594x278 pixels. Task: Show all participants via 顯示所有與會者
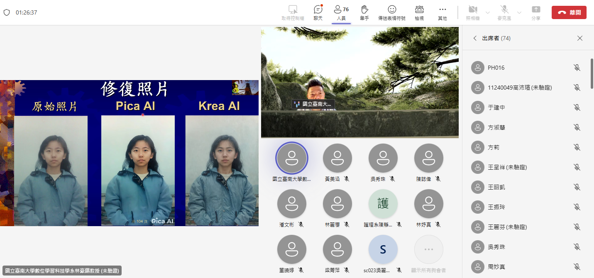(x=429, y=250)
